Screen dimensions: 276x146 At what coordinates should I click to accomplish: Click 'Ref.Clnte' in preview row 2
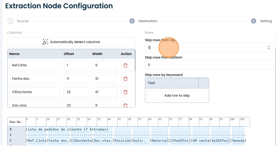click(37, 141)
